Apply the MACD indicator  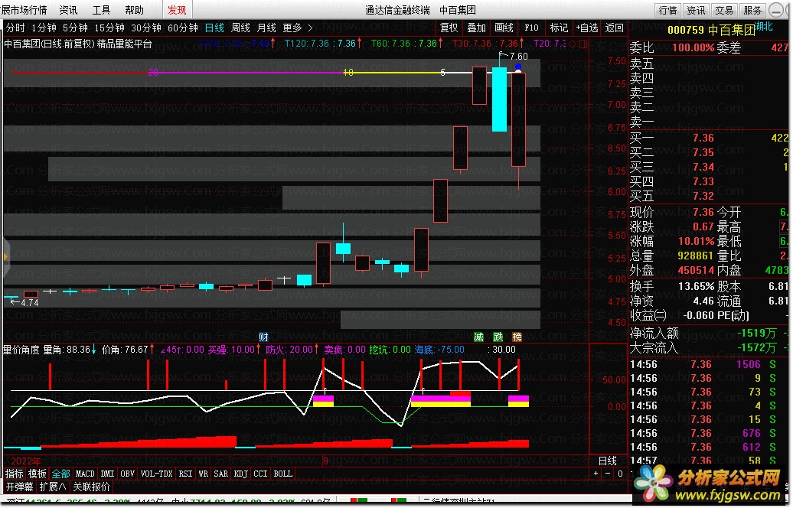point(85,474)
